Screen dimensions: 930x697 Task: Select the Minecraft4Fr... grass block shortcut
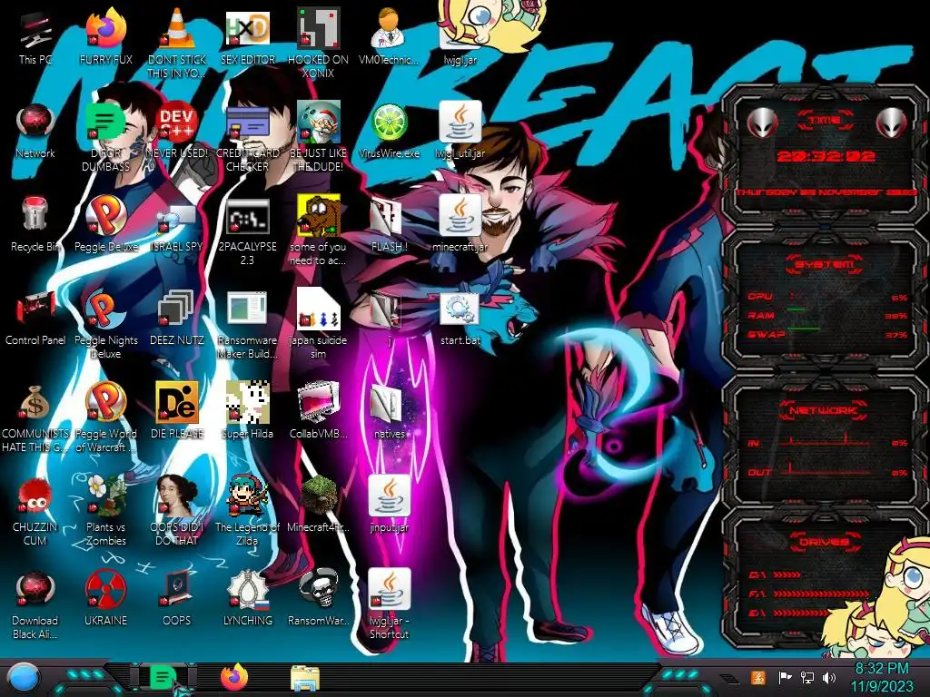(x=319, y=504)
